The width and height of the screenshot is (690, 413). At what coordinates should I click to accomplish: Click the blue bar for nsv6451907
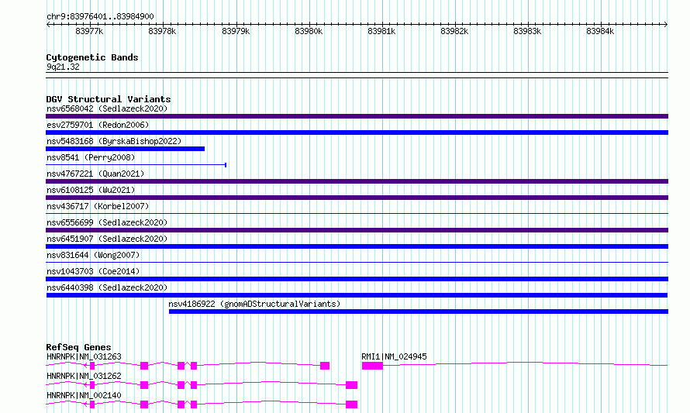(357, 246)
